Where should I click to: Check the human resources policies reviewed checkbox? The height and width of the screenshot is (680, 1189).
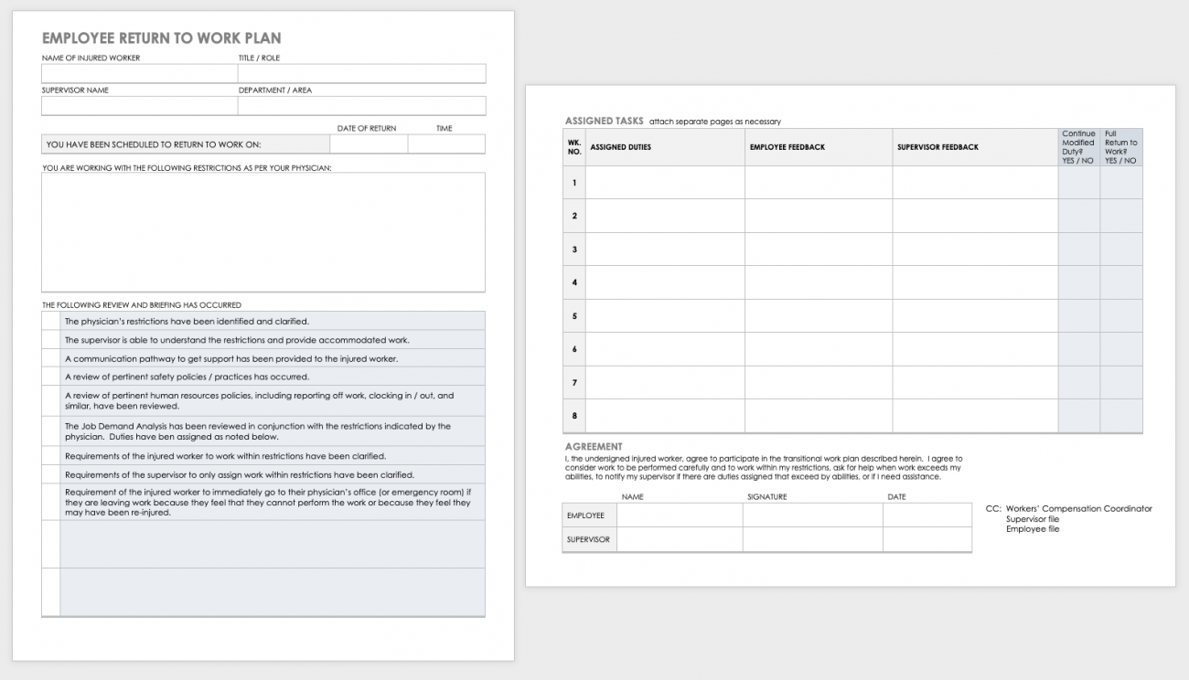[x=49, y=399]
